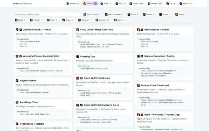Filter macros by Druid
Image resolution: width=209 pixels, height=131 pixels.
pyautogui.click(x=133, y=14)
